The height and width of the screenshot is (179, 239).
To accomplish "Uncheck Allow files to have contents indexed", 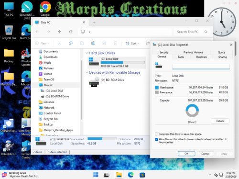I will (157, 139).
